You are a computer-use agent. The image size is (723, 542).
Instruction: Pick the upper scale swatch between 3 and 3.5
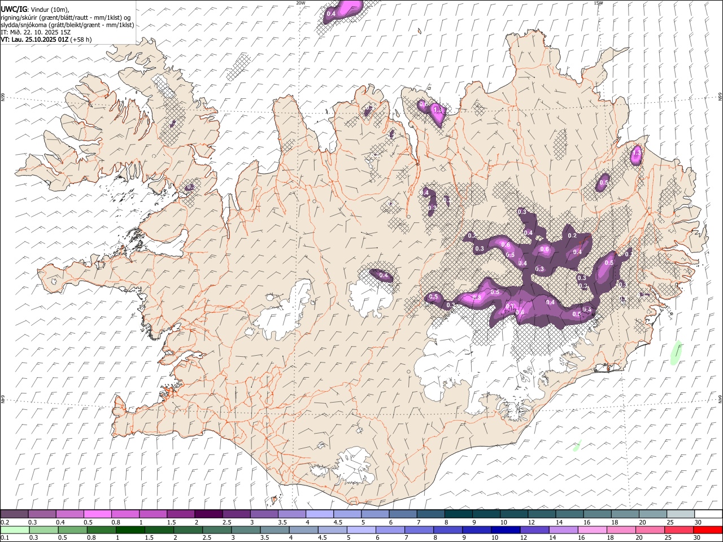point(264,514)
